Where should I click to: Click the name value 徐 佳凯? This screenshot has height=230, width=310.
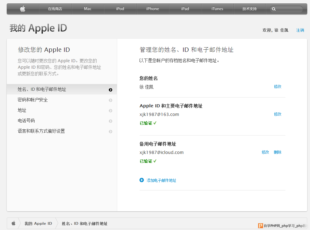[x=146, y=87]
